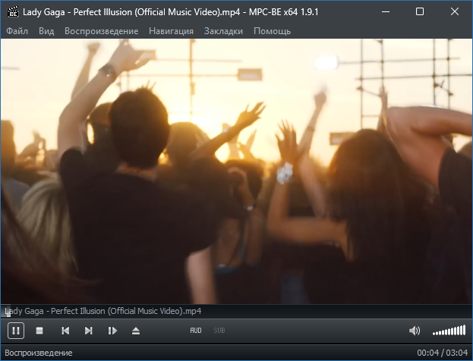Open the SUB subtitle selector
This screenshot has width=473, height=361.
(x=219, y=331)
